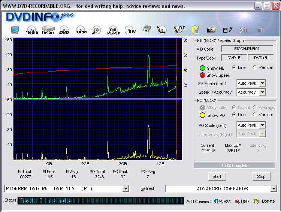Open the Drive info tool
Screen dimensions: 281x212
[x=48, y=30]
